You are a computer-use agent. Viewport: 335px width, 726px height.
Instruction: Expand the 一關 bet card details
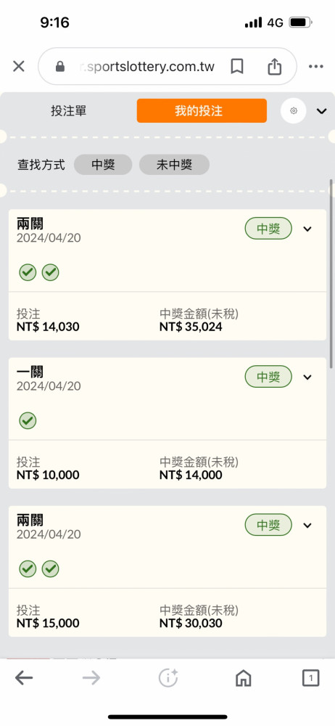307,377
